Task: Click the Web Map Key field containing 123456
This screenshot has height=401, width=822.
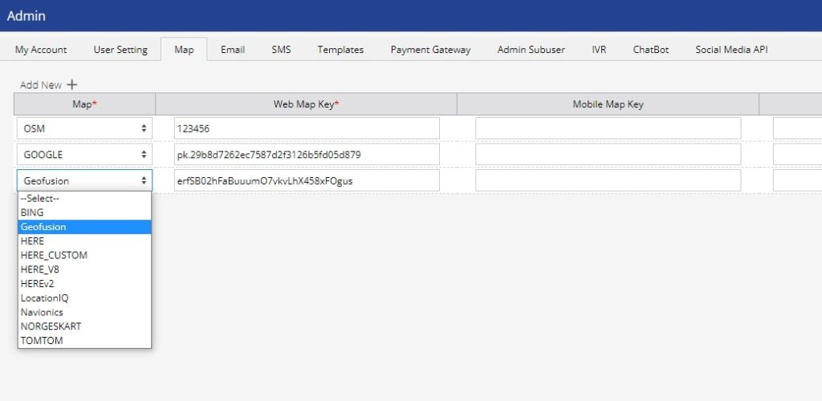Action: 306,128
